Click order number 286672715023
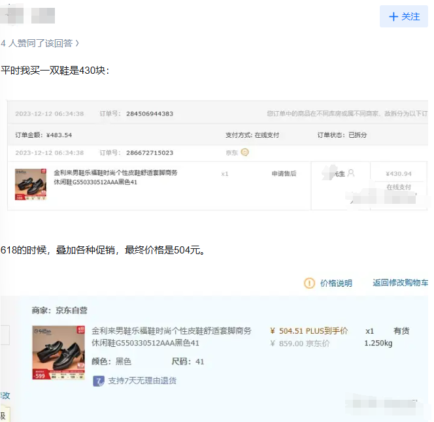 click(149, 153)
